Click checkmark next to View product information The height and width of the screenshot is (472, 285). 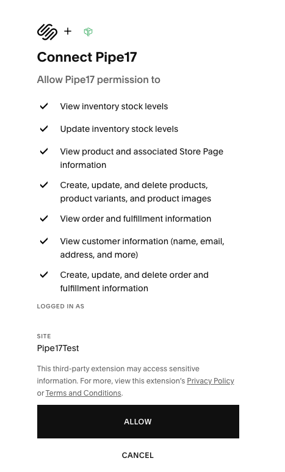click(44, 151)
